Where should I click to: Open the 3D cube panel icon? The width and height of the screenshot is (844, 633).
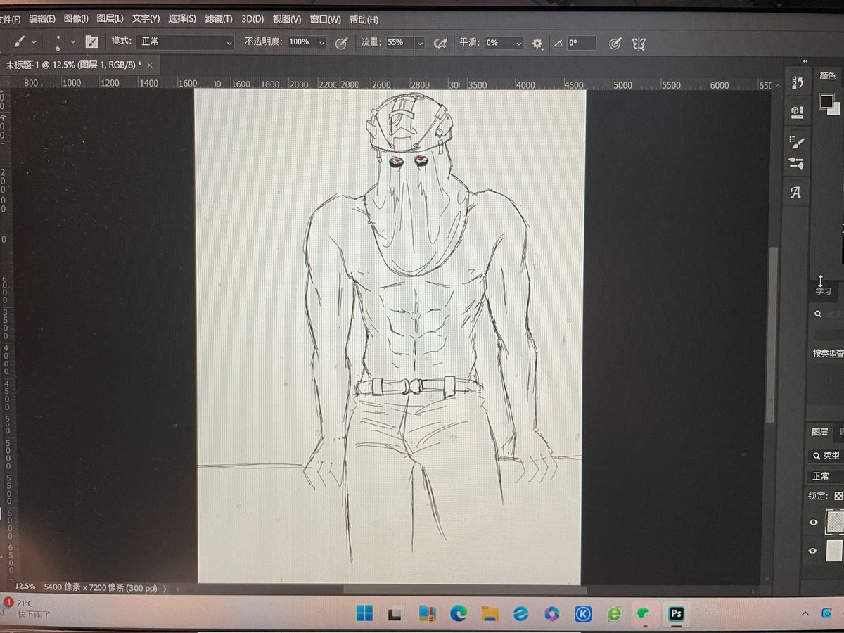tap(797, 111)
